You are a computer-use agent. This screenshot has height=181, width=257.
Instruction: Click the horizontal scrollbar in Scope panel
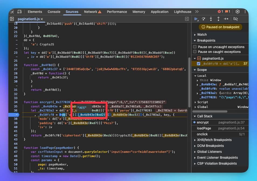(210, 111)
